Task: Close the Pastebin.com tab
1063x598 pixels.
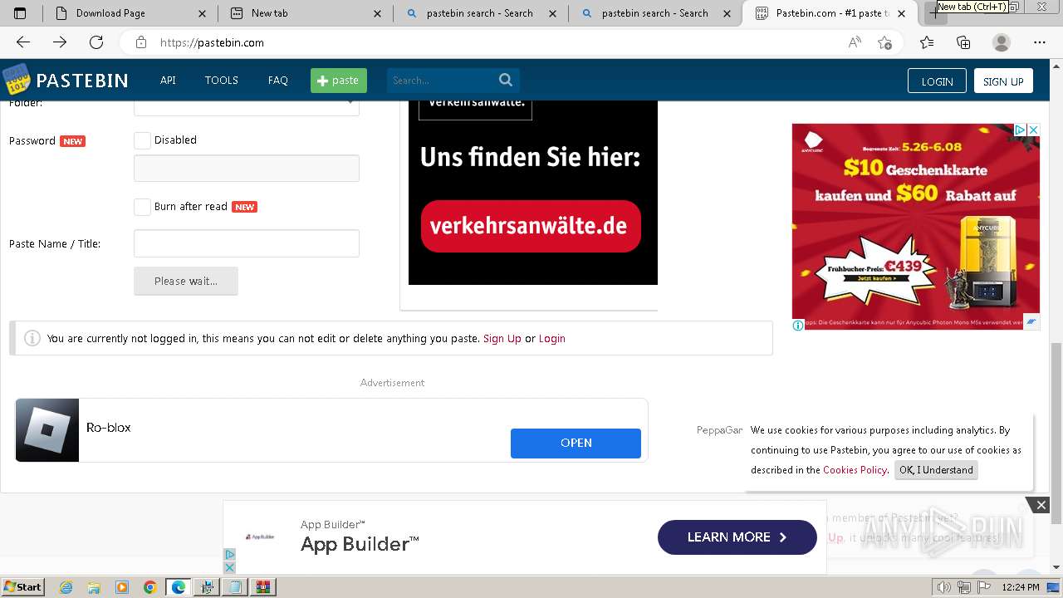Action: tap(902, 13)
